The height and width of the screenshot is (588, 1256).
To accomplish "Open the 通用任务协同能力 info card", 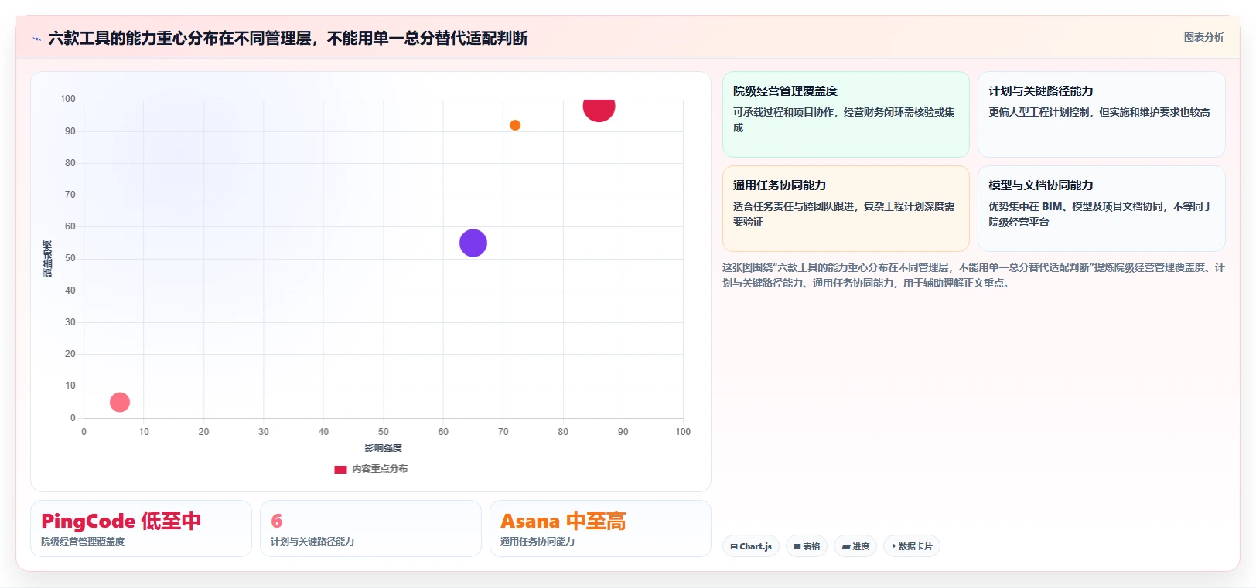I will (x=845, y=209).
